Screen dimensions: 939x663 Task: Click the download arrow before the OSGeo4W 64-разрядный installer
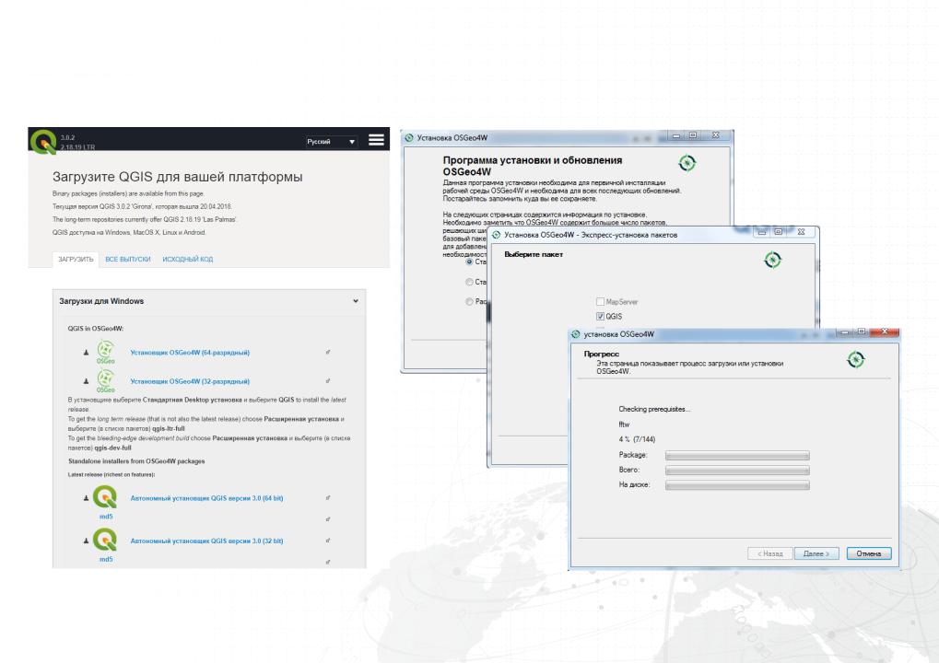87,353
